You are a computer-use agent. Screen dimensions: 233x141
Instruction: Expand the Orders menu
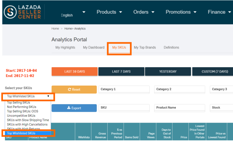point(144,12)
